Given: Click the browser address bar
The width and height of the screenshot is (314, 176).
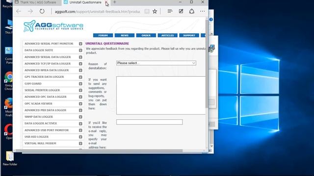Looking at the screenshot, I should [x=97, y=12].
